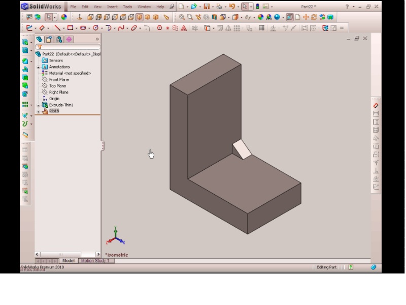Expand the Extrude-Thin1 feature node
The height and width of the screenshot is (305, 406).
pyautogui.click(x=38, y=105)
